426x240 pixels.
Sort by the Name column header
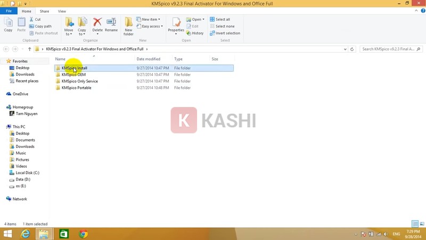(x=60, y=59)
